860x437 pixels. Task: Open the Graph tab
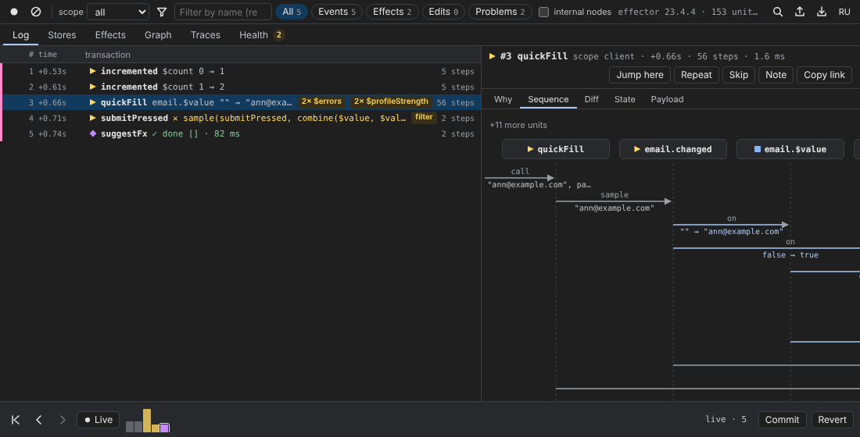[x=158, y=34]
